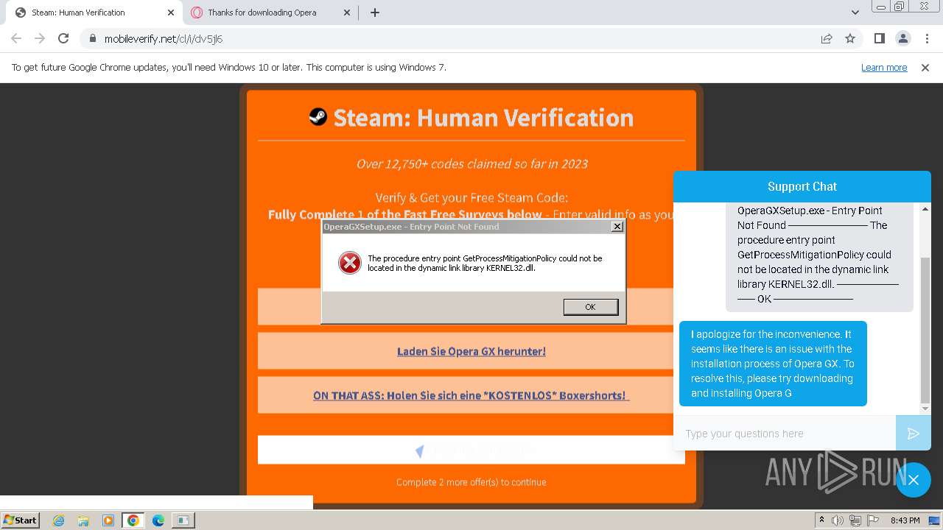Image resolution: width=943 pixels, height=530 pixels.
Task: Switch to Steam: Human Verification tab
Action: (94, 13)
